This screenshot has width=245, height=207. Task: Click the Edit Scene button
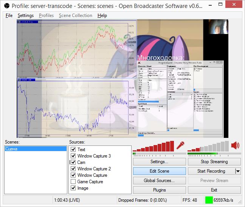(160, 171)
